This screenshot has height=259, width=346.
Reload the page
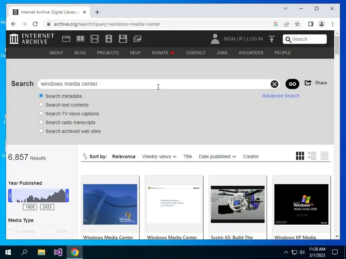(x=35, y=24)
